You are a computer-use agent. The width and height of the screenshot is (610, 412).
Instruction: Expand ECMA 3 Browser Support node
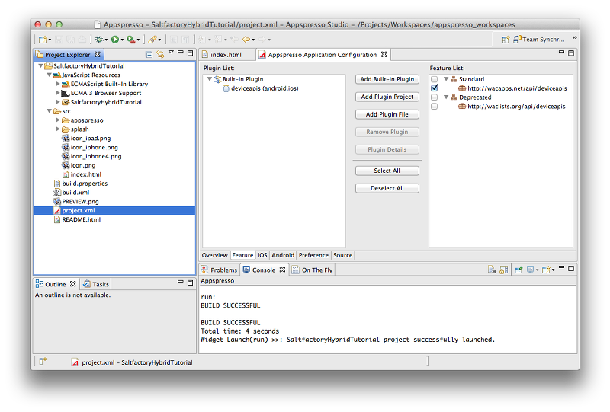(58, 93)
